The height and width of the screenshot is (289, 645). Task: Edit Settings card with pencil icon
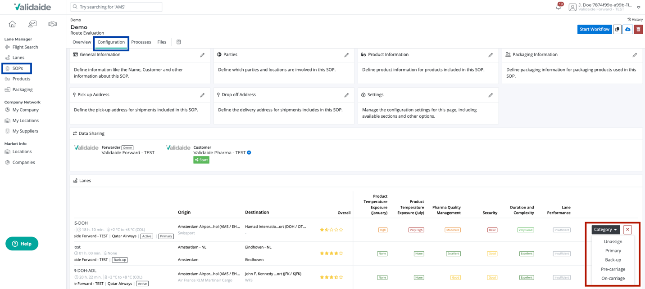click(491, 95)
